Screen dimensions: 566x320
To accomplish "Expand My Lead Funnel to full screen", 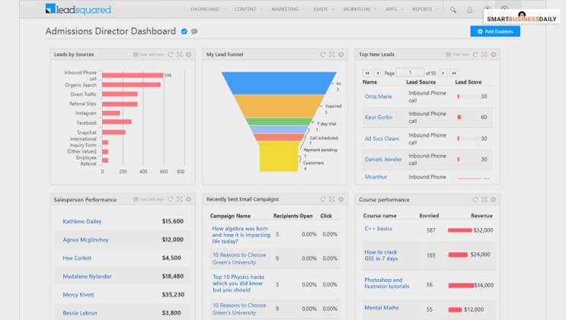I will point(331,55).
